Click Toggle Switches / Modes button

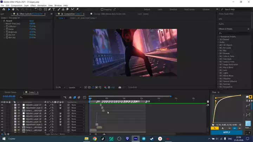pyautogui.click(x=55, y=134)
